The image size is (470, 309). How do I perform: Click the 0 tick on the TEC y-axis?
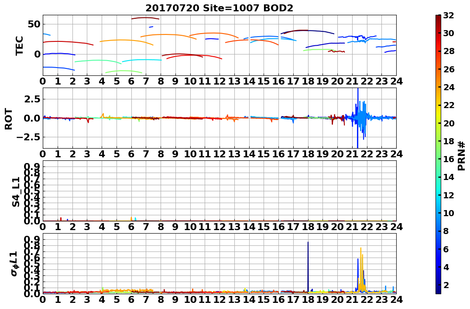(x=37, y=54)
